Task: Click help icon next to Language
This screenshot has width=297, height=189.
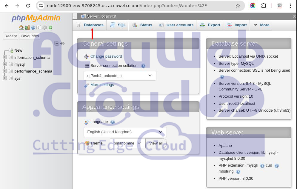Action: [x=113, y=122]
